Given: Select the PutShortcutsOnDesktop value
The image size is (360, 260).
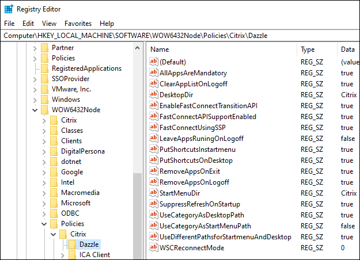Looking at the screenshot, I should (x=196, y=160).
